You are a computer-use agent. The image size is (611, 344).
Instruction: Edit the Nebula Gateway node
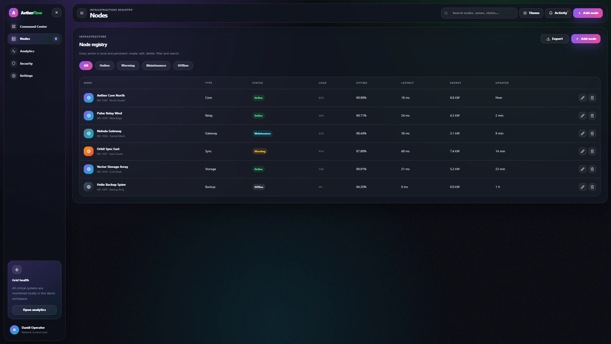click(x=582, y=133)
